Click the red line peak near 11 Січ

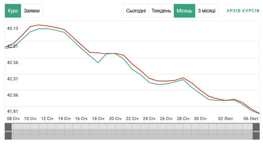tap(39, 25)
